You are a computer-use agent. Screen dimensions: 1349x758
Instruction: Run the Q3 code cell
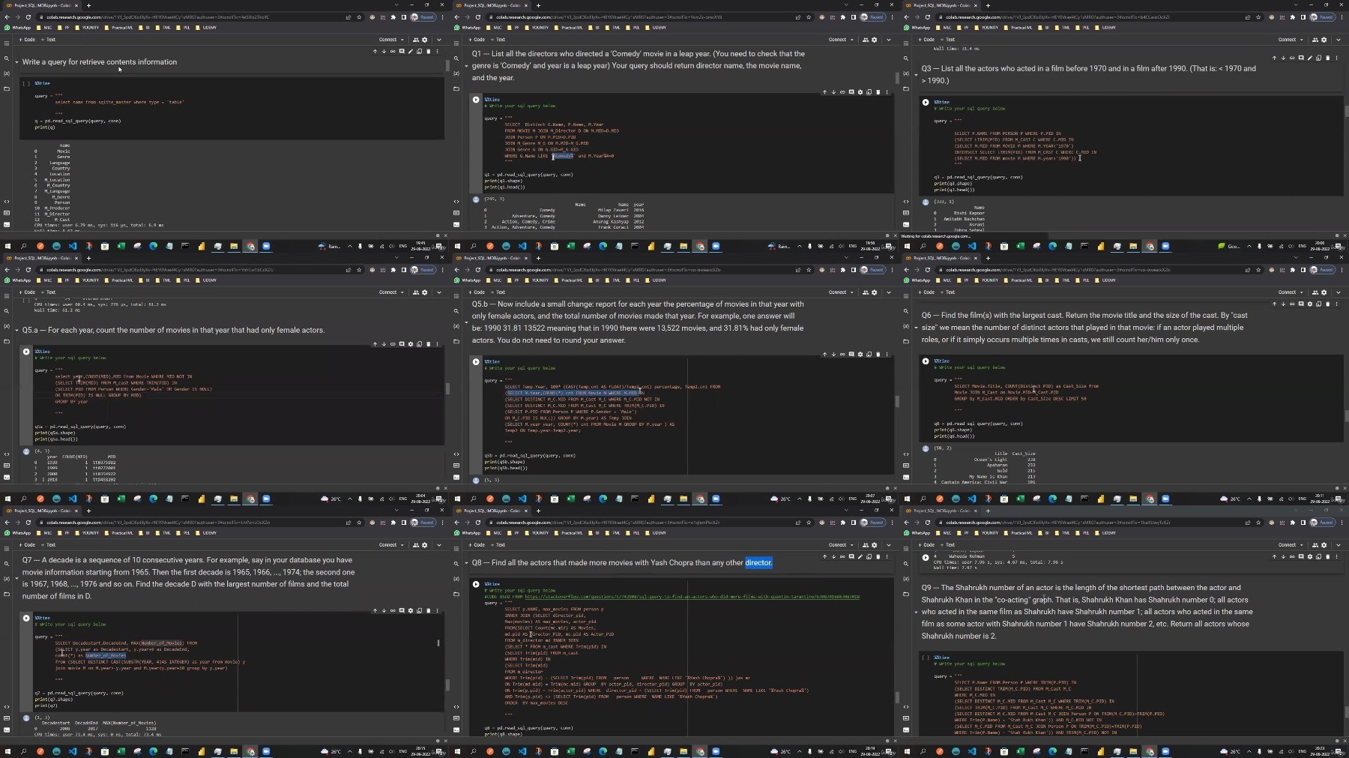(x=926, y=102)
